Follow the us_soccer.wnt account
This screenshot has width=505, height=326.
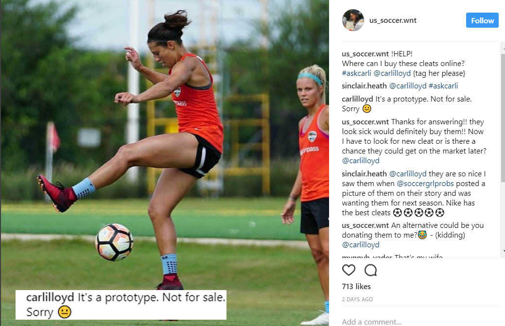click(x=482, y=20)
